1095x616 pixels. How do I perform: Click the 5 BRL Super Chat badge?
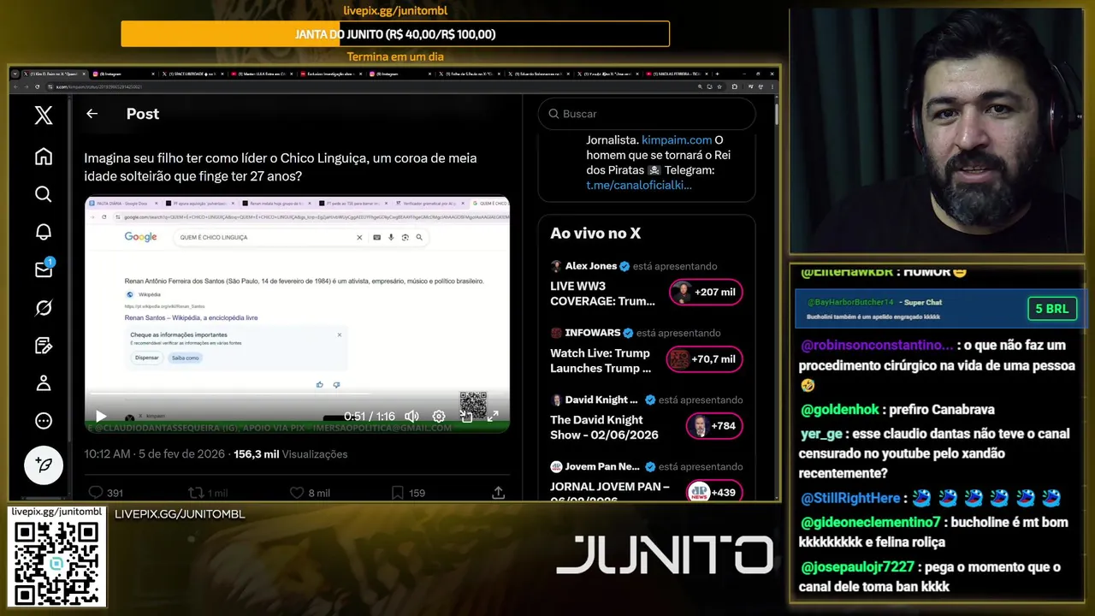click(1052, 309)
